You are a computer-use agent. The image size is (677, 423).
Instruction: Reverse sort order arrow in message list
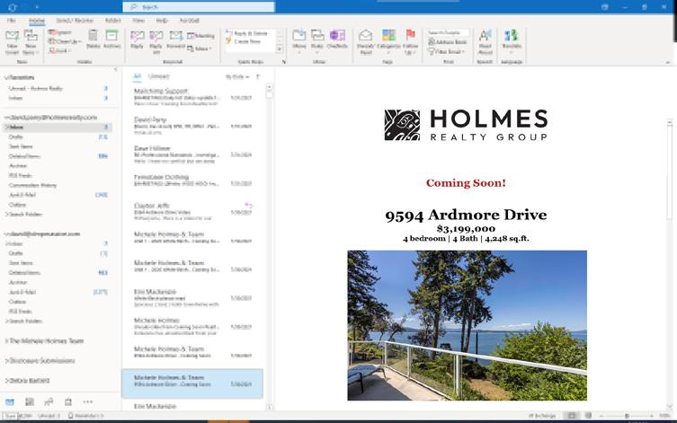coord(258,76)
